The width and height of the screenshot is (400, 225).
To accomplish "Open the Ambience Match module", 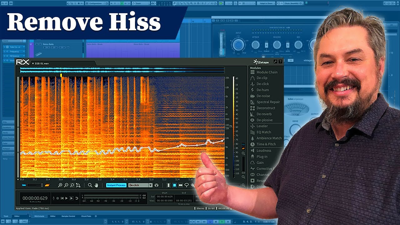I will point(266,138).
